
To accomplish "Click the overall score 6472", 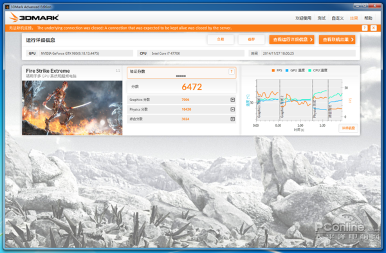I will [x=192, y=87].
